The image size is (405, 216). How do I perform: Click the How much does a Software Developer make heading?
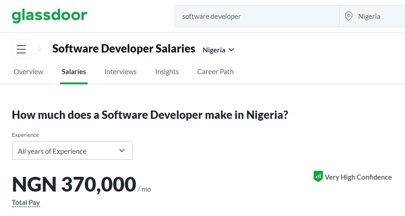[150, 115]
